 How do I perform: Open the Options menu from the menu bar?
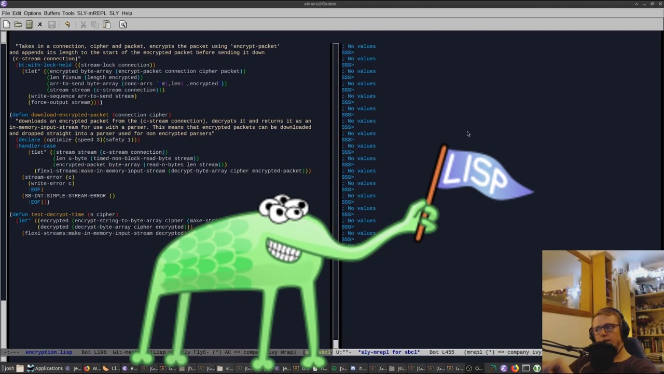pos(32,13)
